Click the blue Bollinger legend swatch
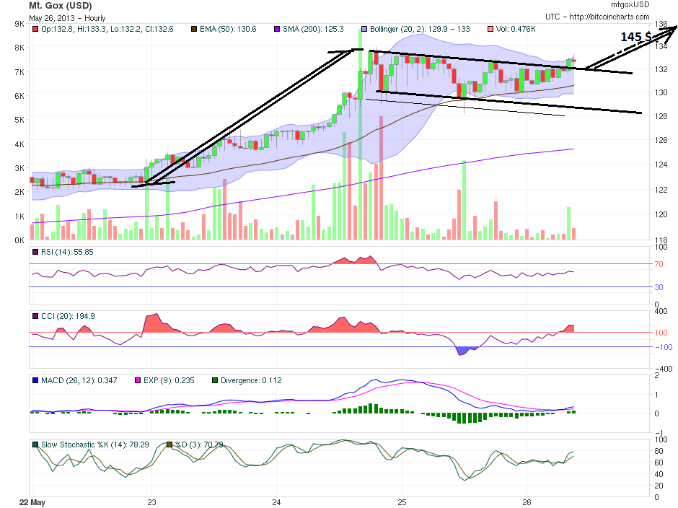Screen dimensions: 678x508 click(364, 30)
